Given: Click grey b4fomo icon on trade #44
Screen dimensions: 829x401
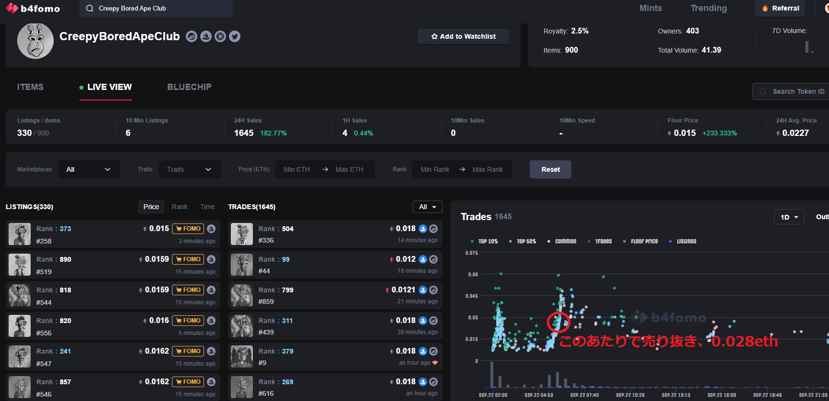Looking at the screenshot, I should 433,259.
